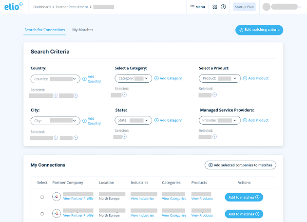Click Add Country next to City dropdown
This screenshot has height=222, width=307.
[92, 121]
